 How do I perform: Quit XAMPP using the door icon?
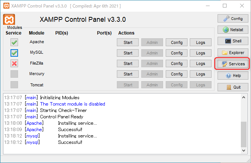point(233,87)
